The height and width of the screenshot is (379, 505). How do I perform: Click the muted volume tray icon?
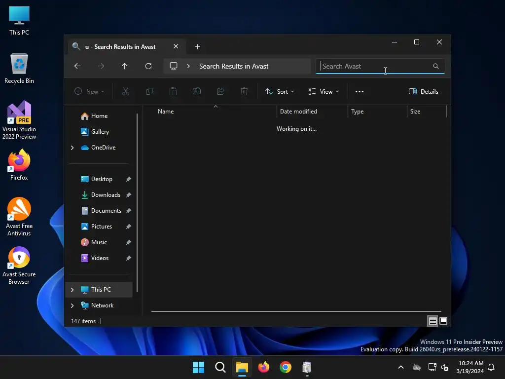pos(445,367)
